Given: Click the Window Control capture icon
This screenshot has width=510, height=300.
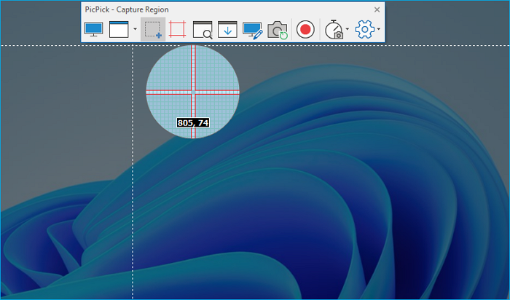Looking at the screenshot, I should tap(203, 30).
